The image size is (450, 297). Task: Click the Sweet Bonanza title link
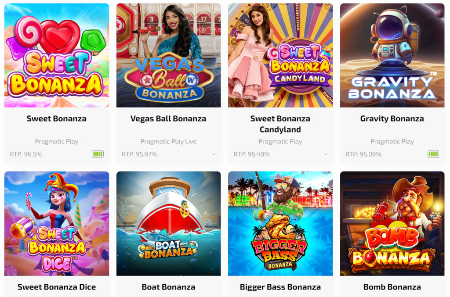pos(57,118)
